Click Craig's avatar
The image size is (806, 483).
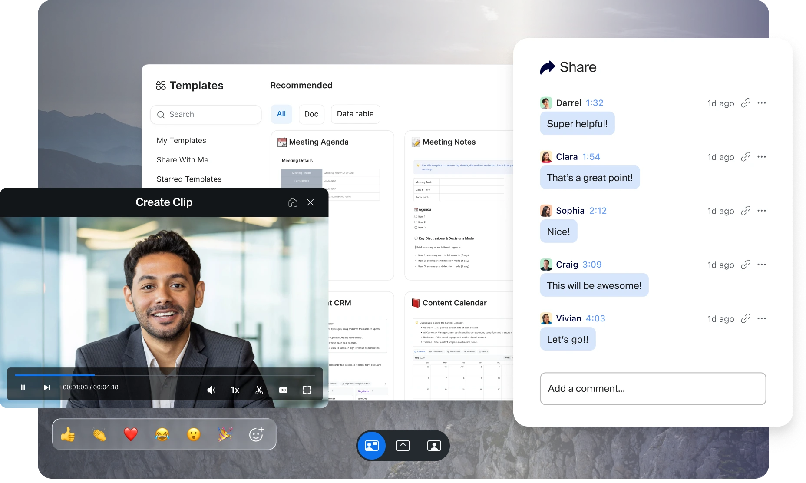click(546, 265)
